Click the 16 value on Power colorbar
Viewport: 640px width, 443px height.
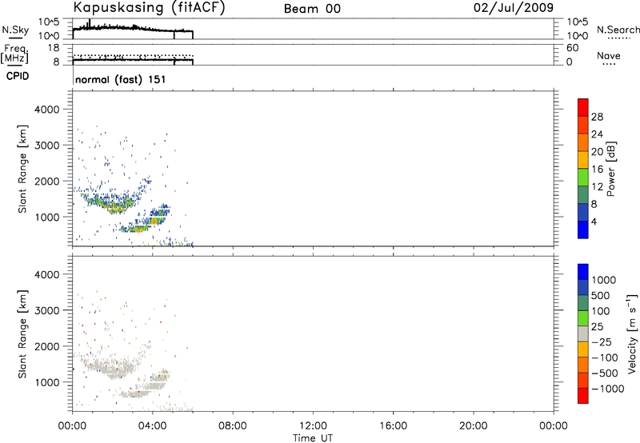[597, 170]
